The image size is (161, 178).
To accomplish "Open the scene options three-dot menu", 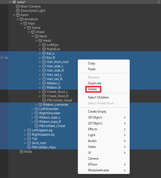I will click(159, 2).
